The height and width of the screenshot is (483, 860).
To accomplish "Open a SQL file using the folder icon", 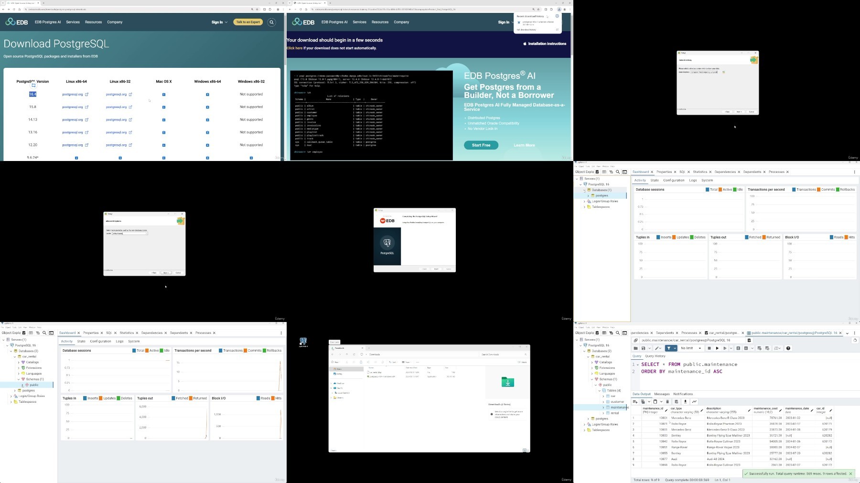I will coord(635,348).
